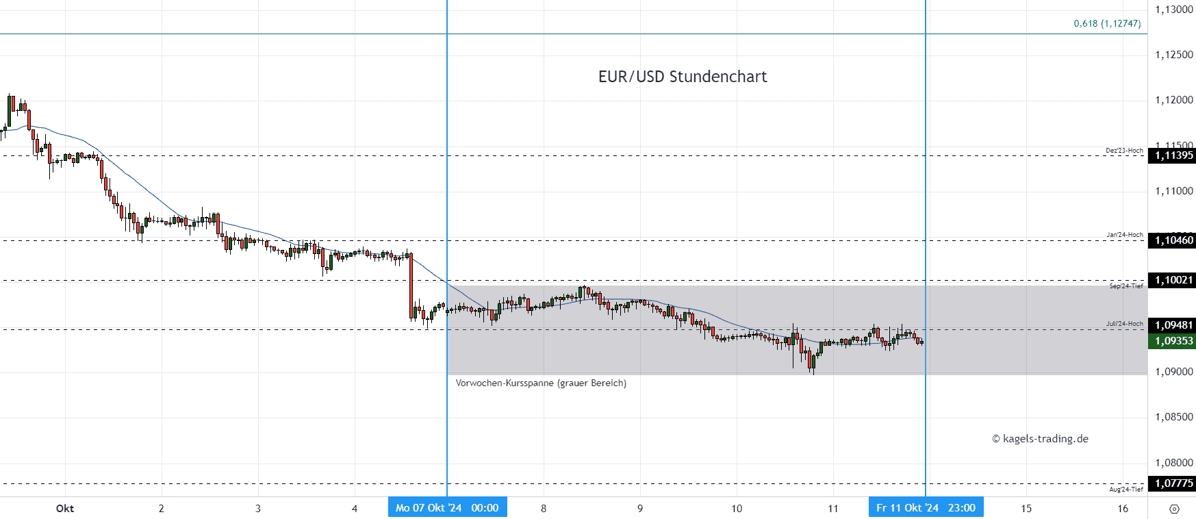The height and width of the screenshot is (519, 1196).
Task: Click the date 9 on the time axis
Action: [x=640, y=508]
